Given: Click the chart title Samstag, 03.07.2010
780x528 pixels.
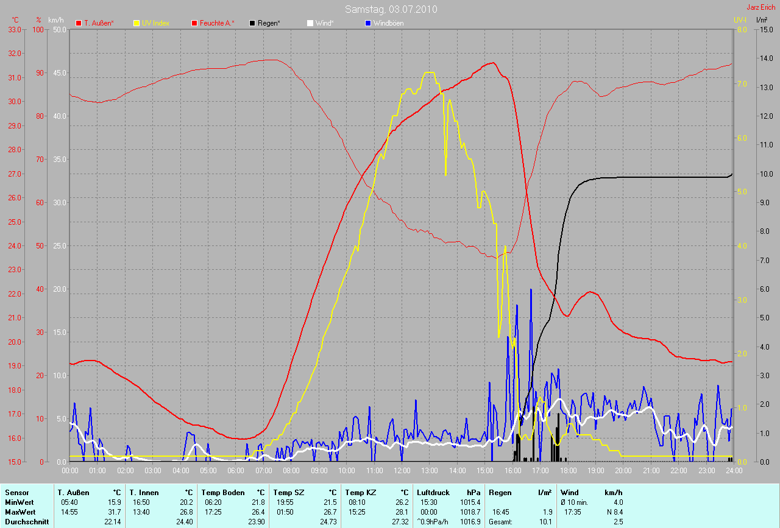Looking at the screenshot, I should [391, 9].
